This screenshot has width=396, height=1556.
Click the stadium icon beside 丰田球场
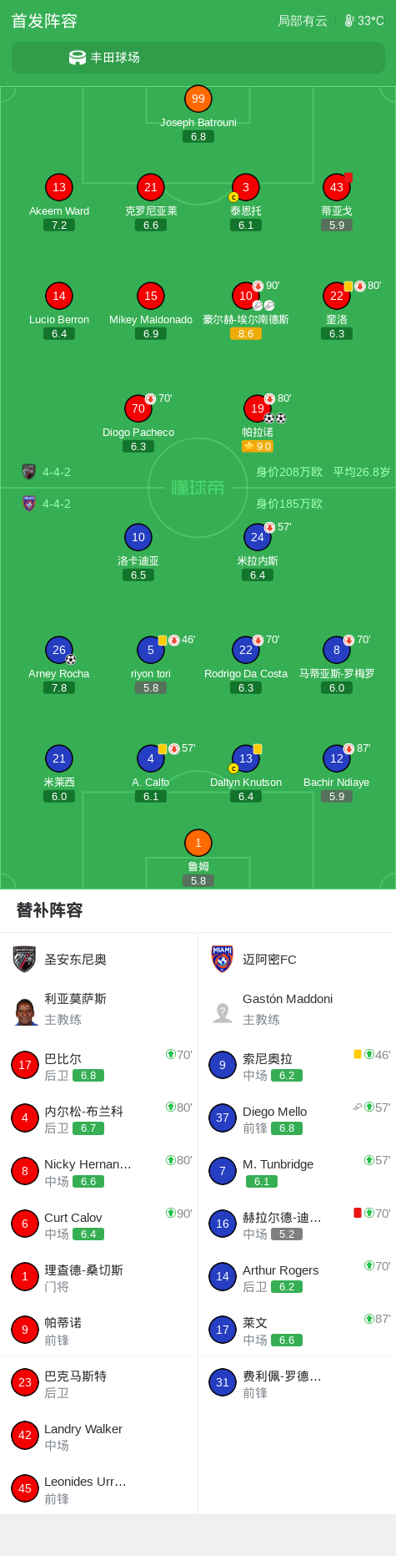coord(78,58)
